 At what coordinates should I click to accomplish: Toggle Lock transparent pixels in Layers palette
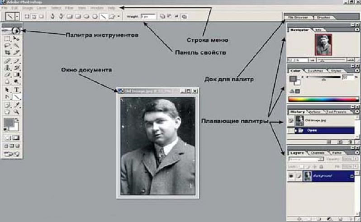[301, 166]
